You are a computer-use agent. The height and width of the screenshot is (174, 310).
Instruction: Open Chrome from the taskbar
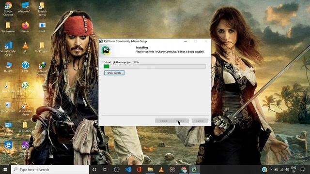coord(184,170)
